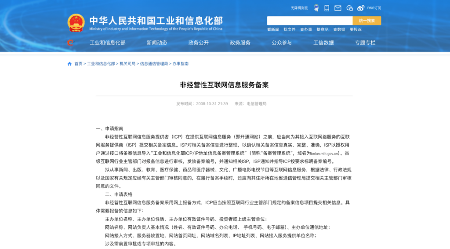Viewport: 450px width, 249px height.
Task: Click 工业和信息化部 in the breadcrumb
Action: click(101, 64)
